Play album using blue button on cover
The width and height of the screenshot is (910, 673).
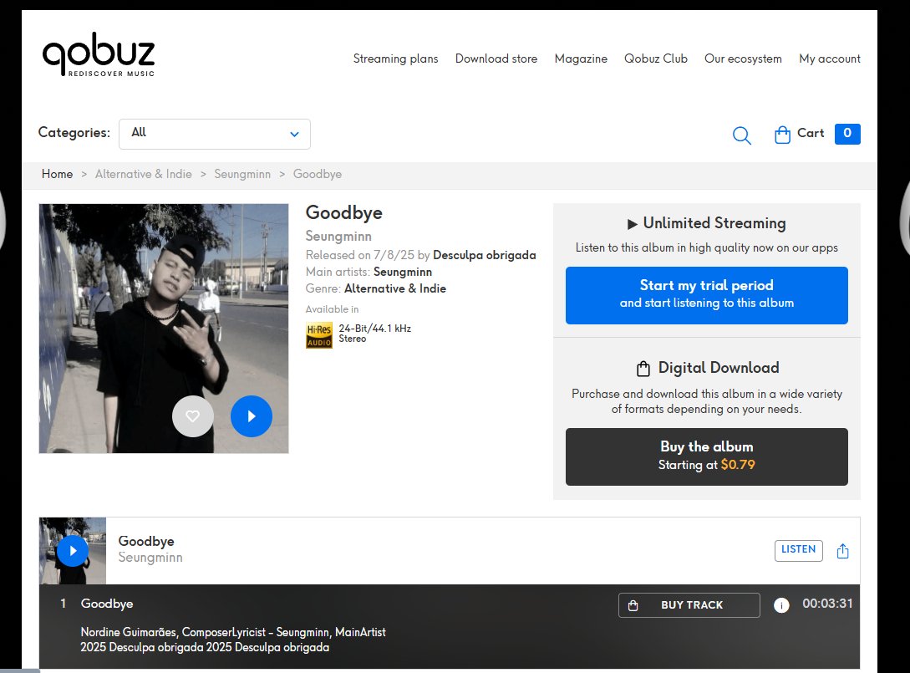point(252,416)
